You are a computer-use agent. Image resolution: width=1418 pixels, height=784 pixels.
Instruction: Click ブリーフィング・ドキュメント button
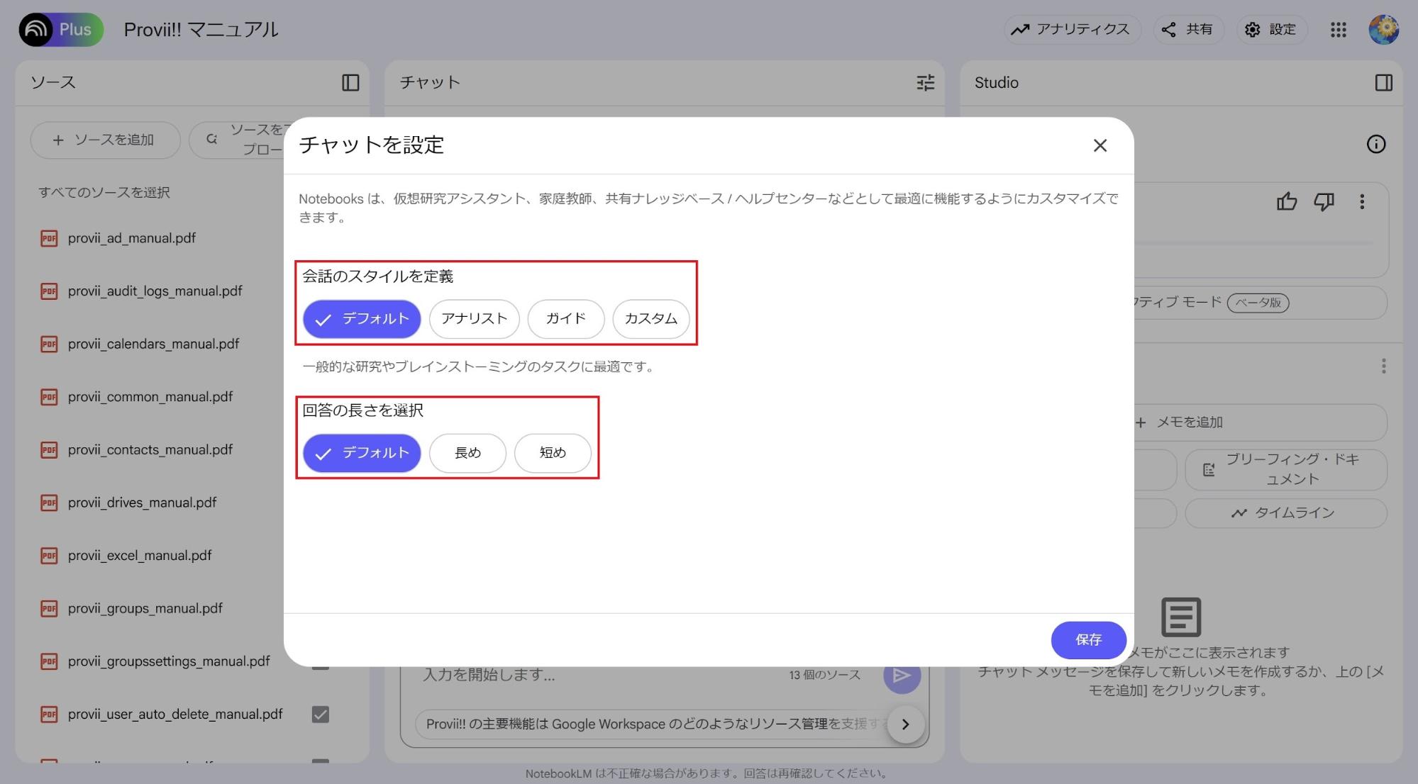[x=1285, y=469]
